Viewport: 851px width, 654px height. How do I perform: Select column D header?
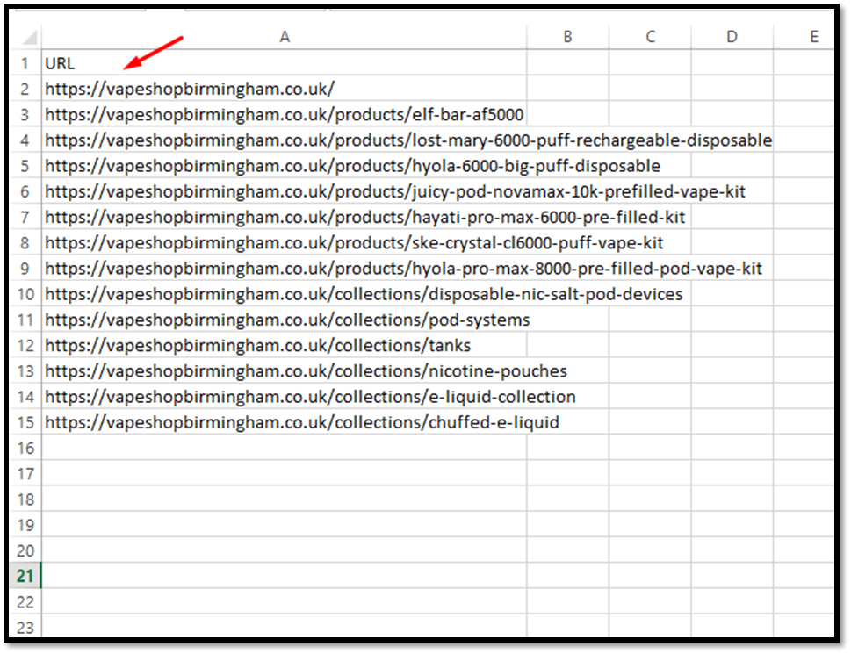click(732, 37)
